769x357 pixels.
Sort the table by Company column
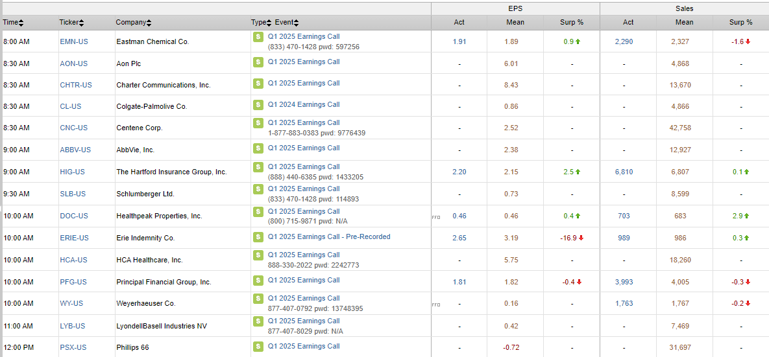click(x=134, y=23)
